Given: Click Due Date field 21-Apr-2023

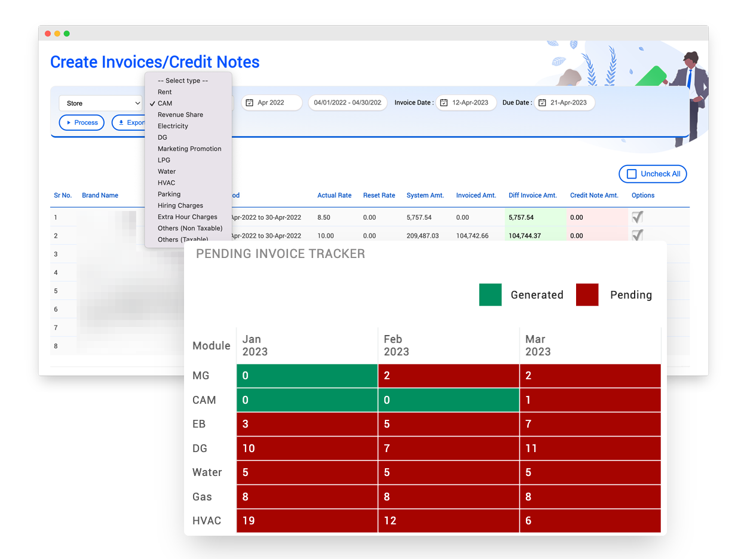Looking at the screenshot, I should pos(564,103).
